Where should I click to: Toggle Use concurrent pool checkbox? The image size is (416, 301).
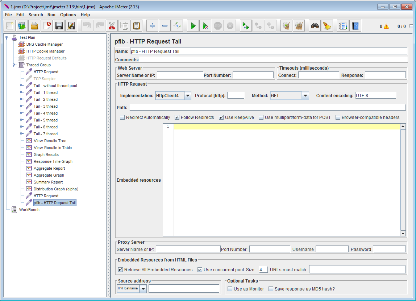[x=200, y=270]
